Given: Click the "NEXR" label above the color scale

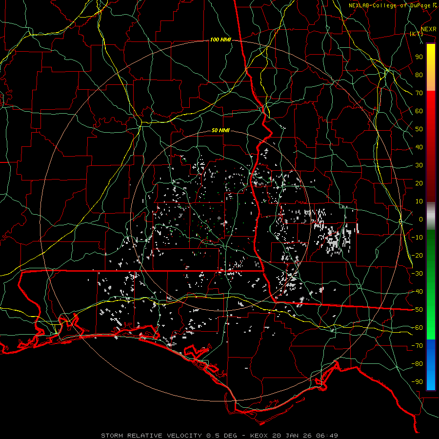Looking at the screenshot, I should (429, 29).
